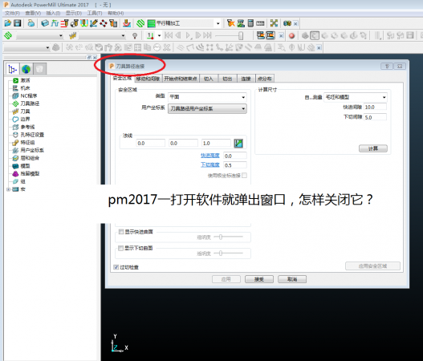Switch to the 移动和间隙 tab
423x361 pixels.
(148, 79)
